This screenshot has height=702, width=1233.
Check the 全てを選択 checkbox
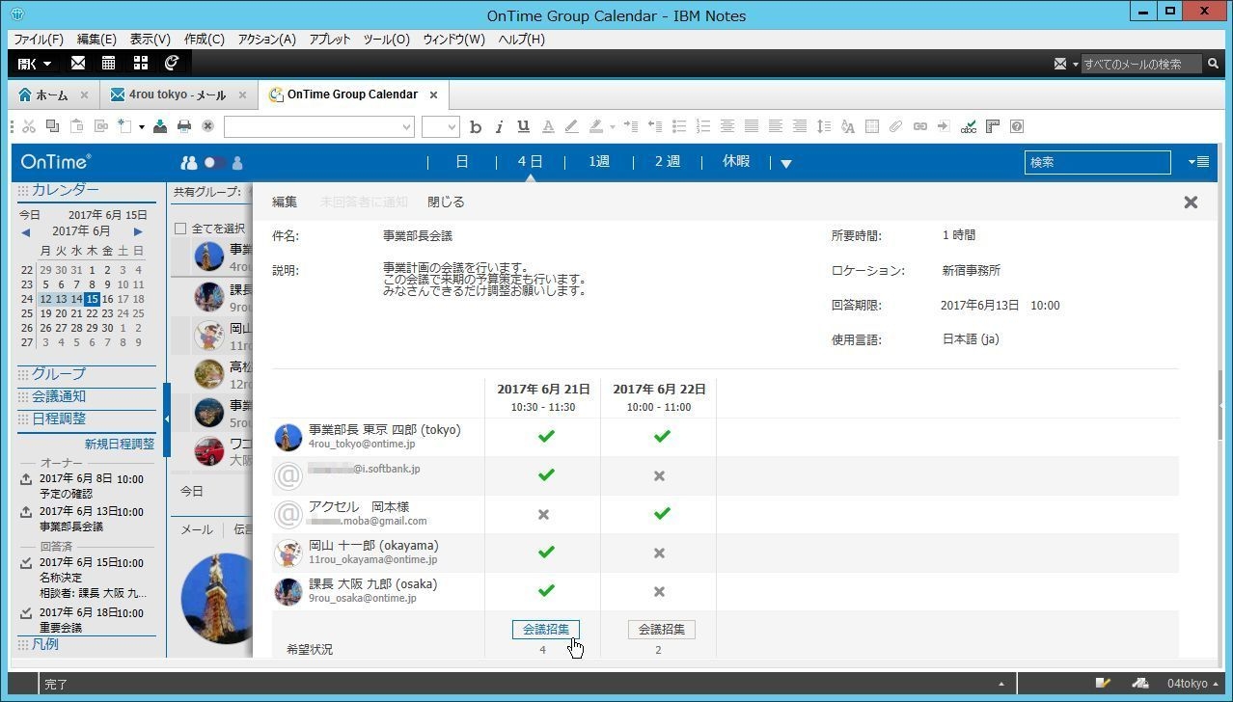[180, 229]
